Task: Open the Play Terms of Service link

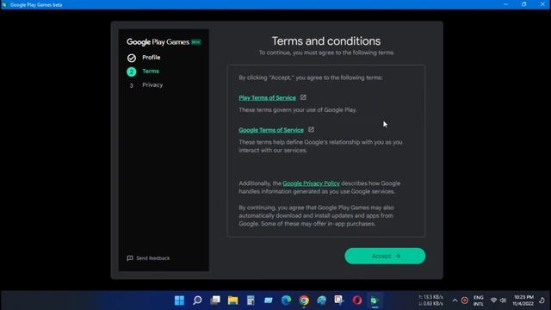Action: (x=268, y=97)
